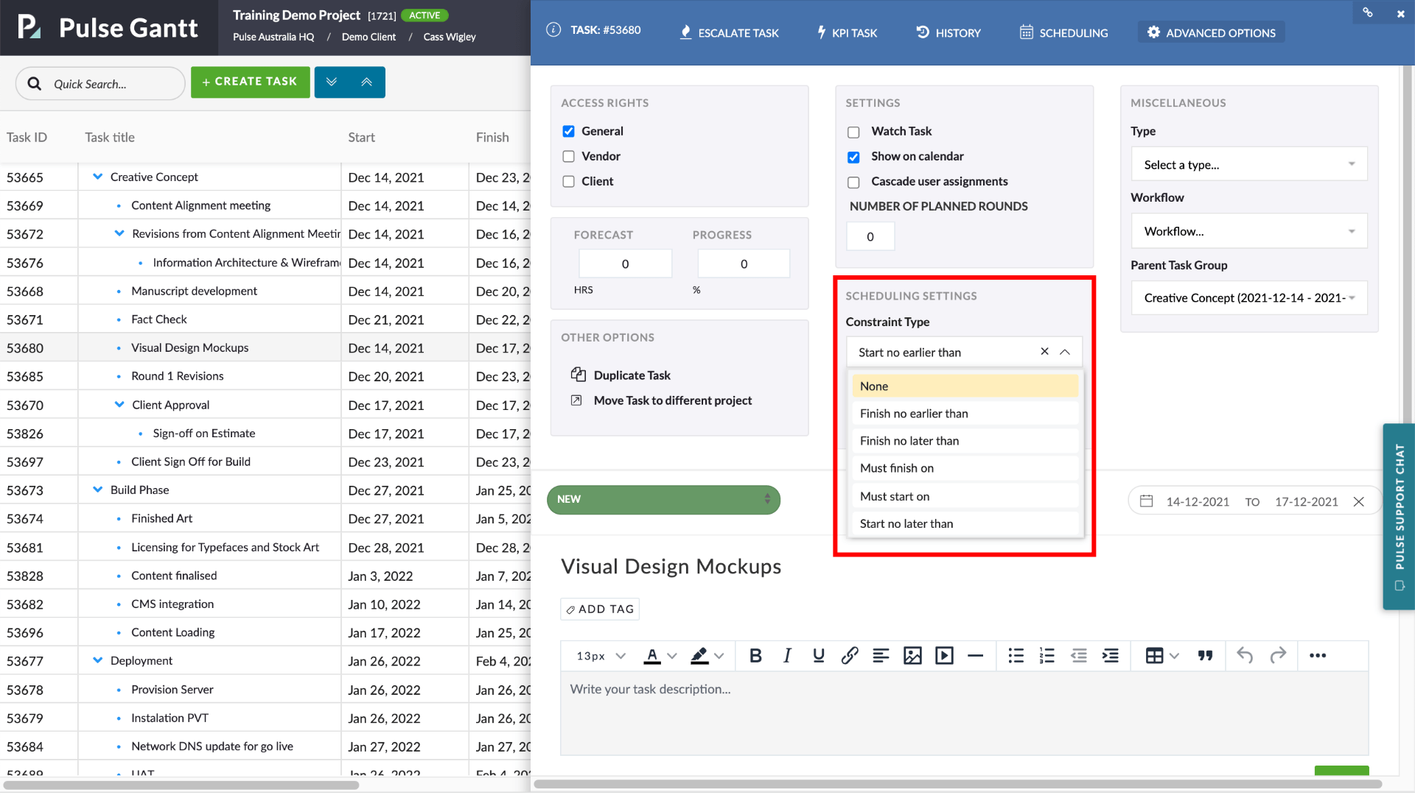Collapse the Build Phase task group
Image resolution: width=1415 pixels, height=795 pixels.
tap(97, 490)
